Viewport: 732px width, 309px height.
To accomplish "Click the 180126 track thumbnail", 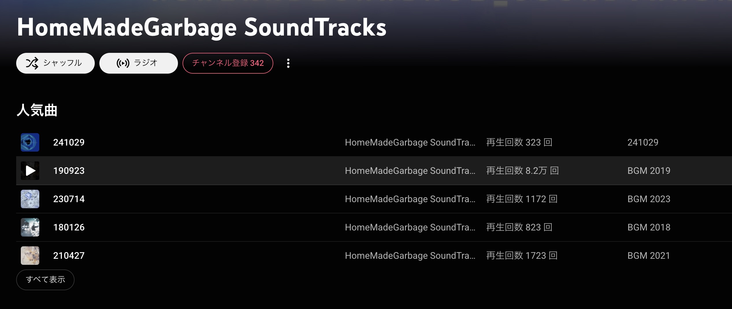I will (30, 227).
